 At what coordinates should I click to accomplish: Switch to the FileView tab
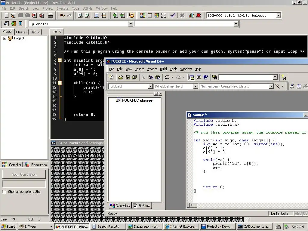coord(142,206)
